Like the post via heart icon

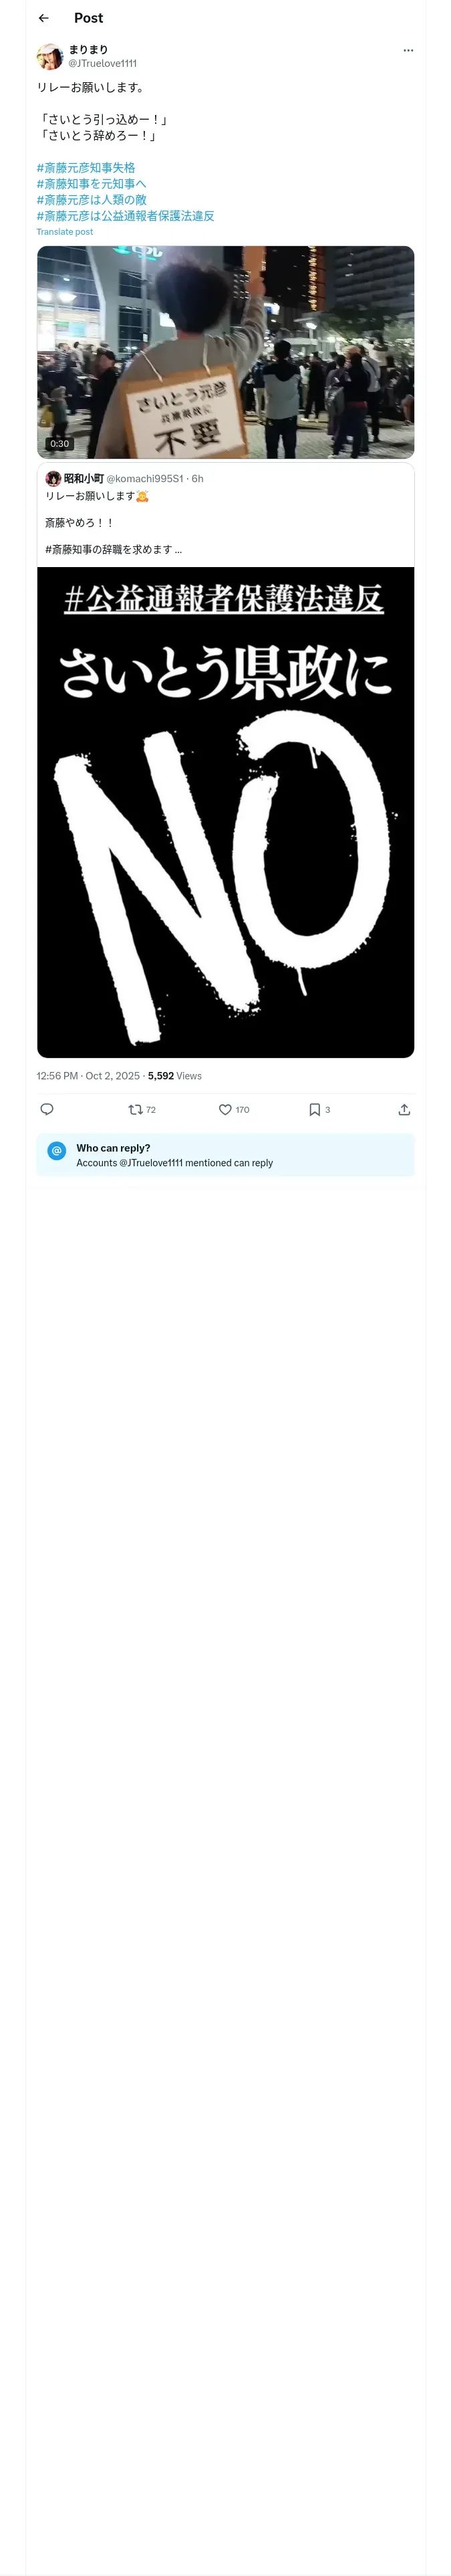pyautogui.click(x=225, y=1109)
